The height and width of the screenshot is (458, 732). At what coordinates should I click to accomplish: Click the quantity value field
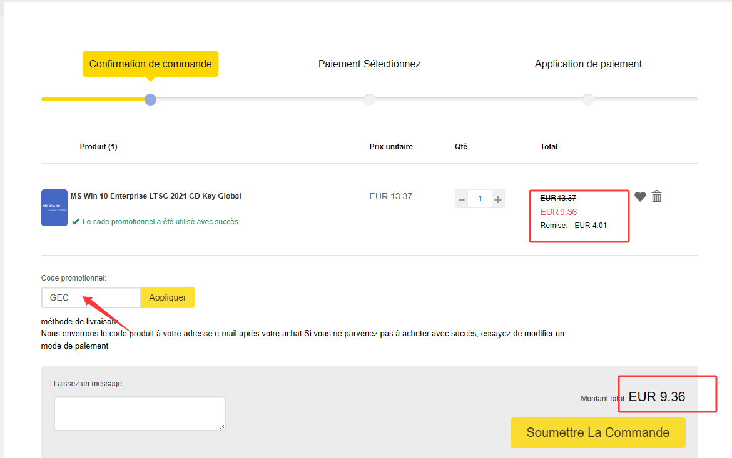[x=480, y=199]
